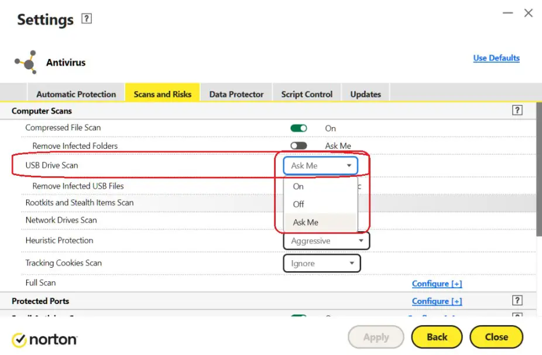The height and width of the screenshot is (355, 542).
Task: Open the Tracking Cookies Scan dropdown
Action: [321, 264]
